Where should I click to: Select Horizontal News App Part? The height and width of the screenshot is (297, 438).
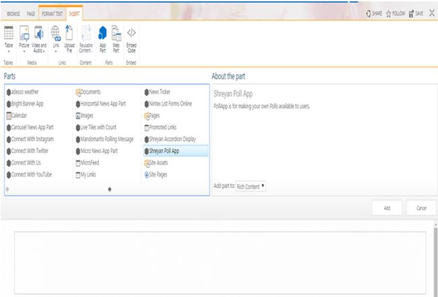pyautogui.click(x=101, y=104)
